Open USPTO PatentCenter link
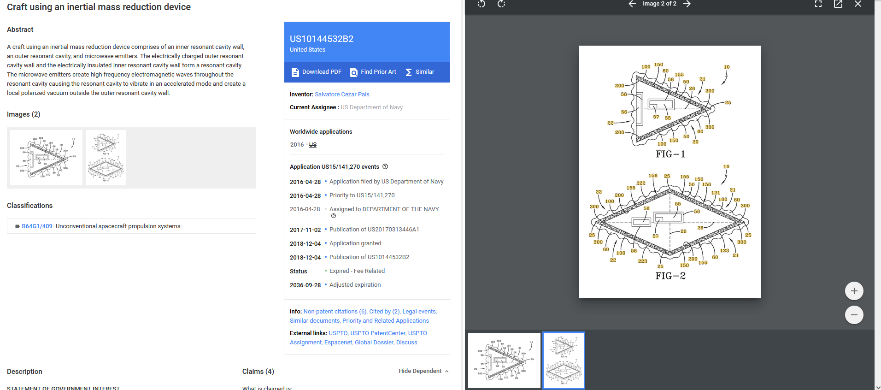This screenshot has height=390, width=881. tap(378, 333)
